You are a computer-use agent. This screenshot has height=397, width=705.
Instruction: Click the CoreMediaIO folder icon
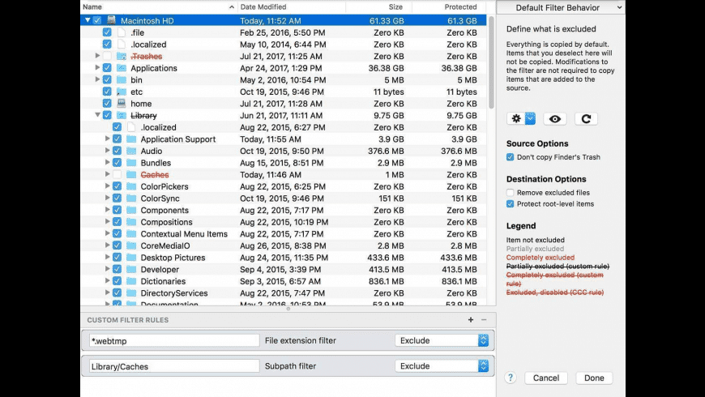131,245
